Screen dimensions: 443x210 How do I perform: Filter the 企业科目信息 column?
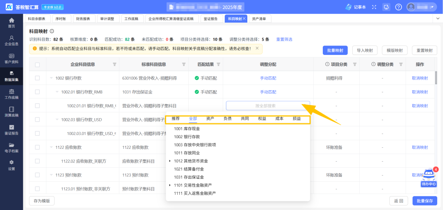[114, 64]
